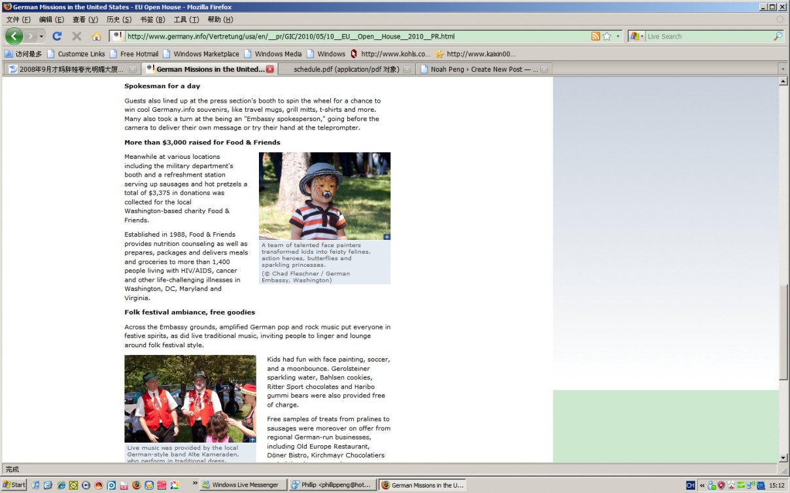Click the red security shield tray icon
The image size is (790, 493).
tap(721, 485)
